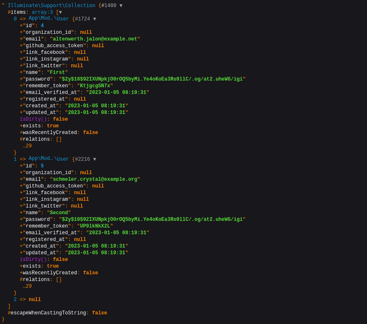Collapse the Collection #1400 dump arrow

point(121,6)
